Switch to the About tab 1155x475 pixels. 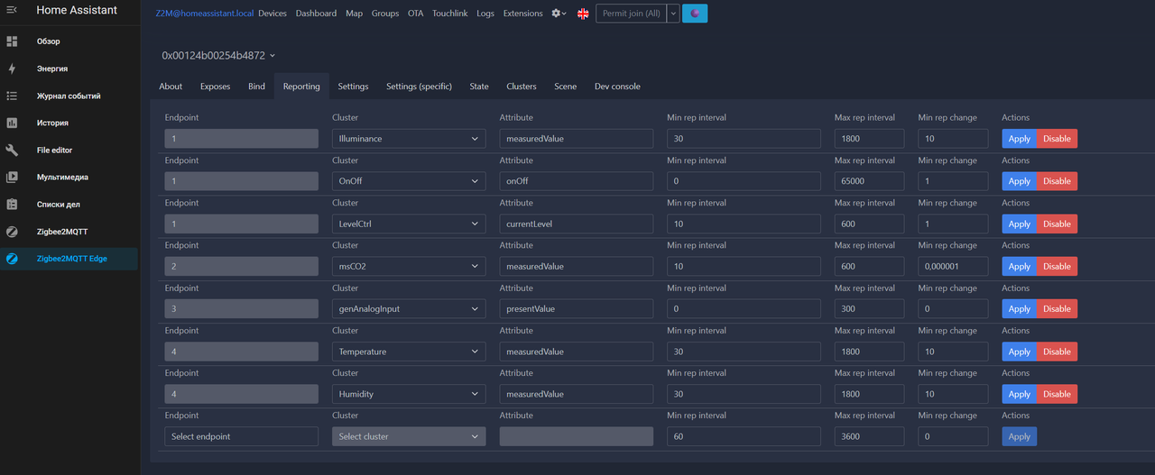pos(171,87)
